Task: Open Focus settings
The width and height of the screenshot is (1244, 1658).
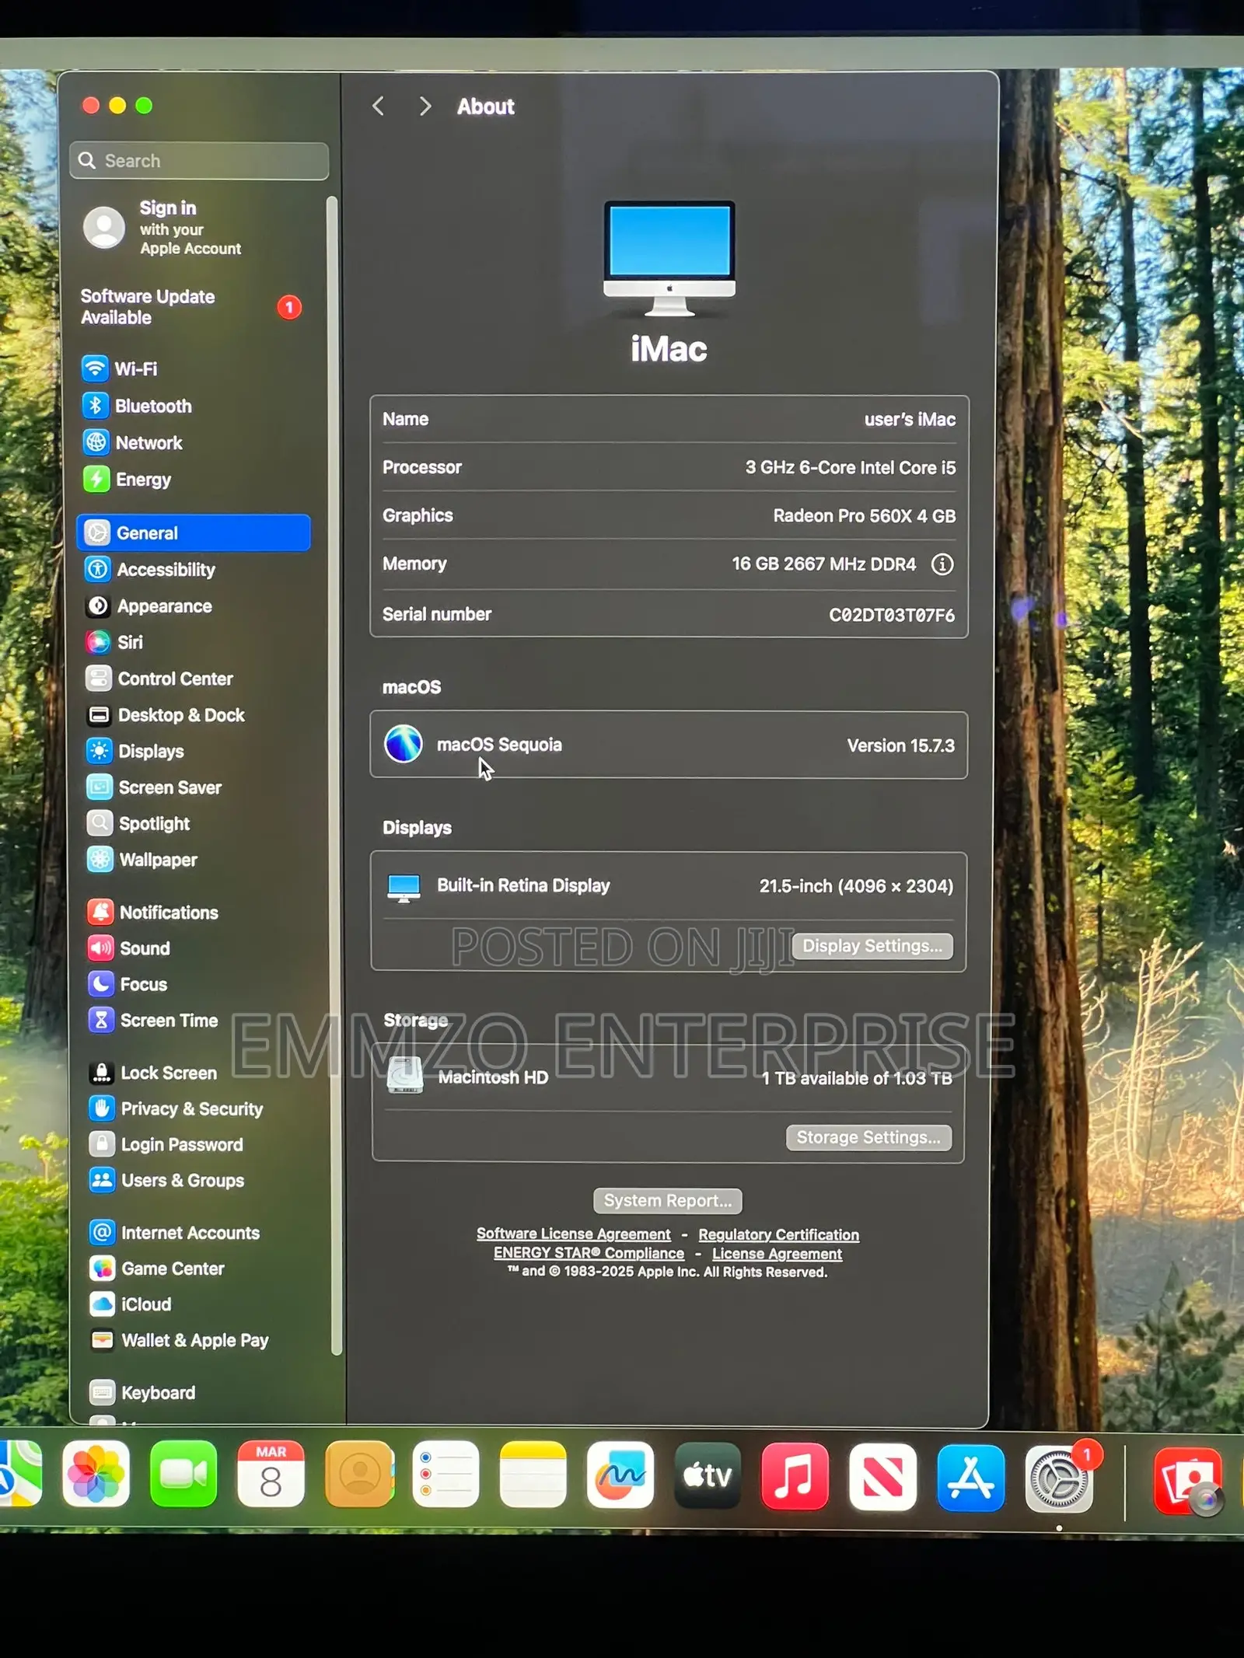Action: click(128, 983)
